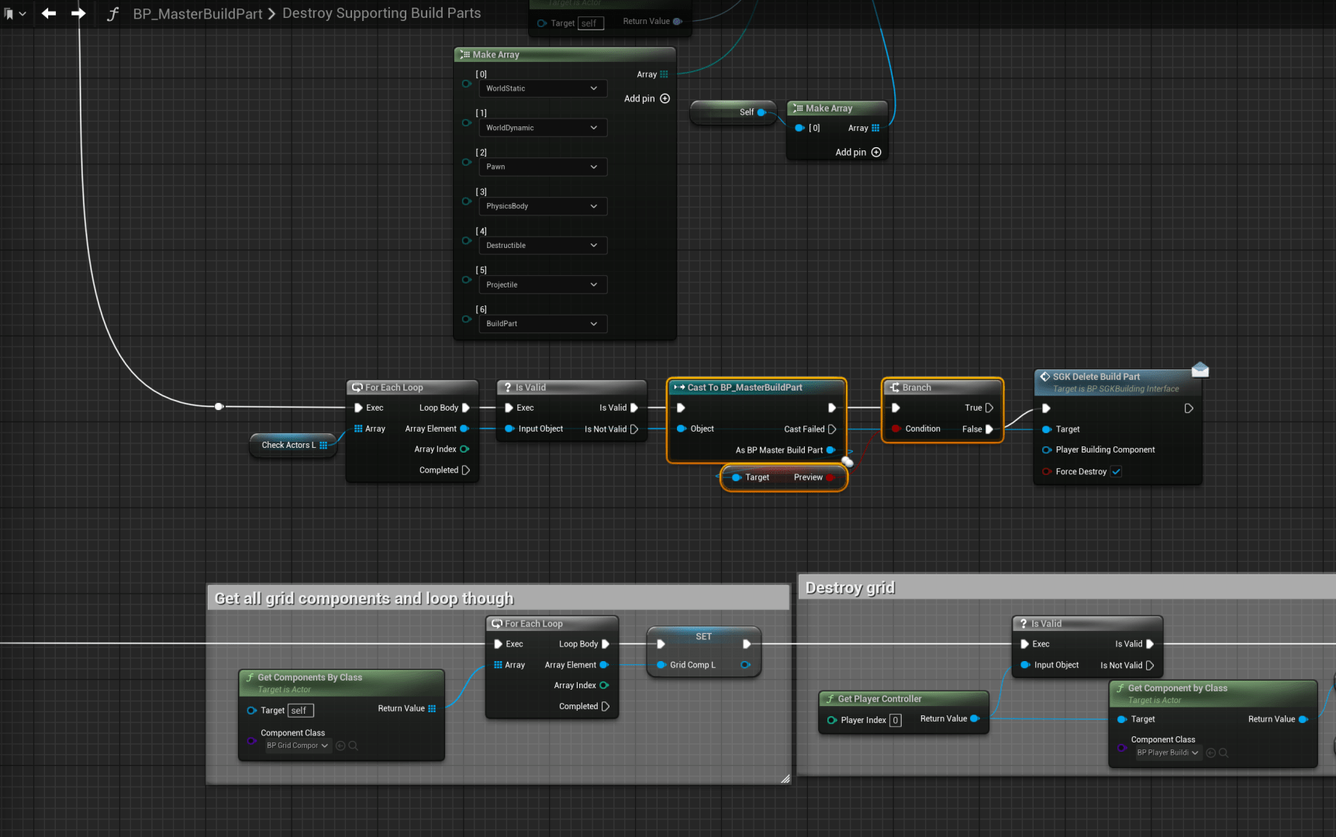The image size is (1336, 837).
Task: Click the Branch node title
Action: tap(917, 387)
